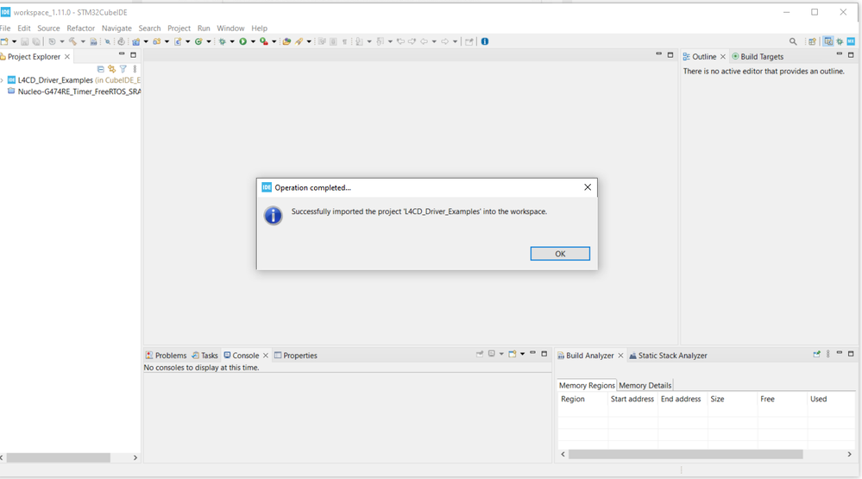This screenshot has height=479, width=862.
Task: Click OK in the Operation completed dialog
Action: pos(560,254)
